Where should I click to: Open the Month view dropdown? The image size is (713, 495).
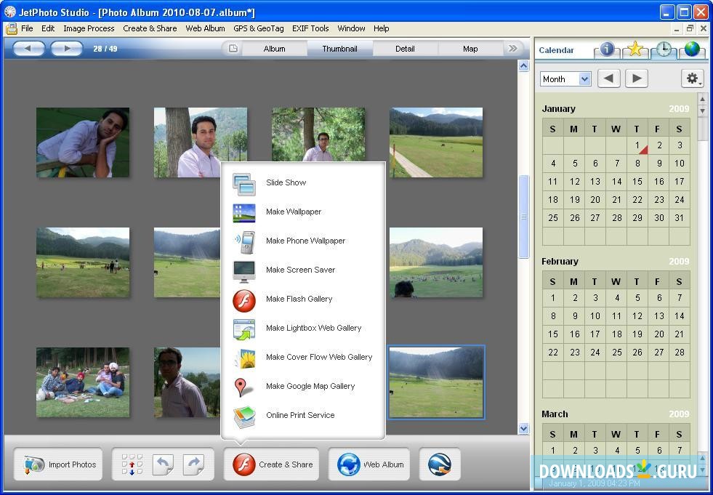coord(565,79)
